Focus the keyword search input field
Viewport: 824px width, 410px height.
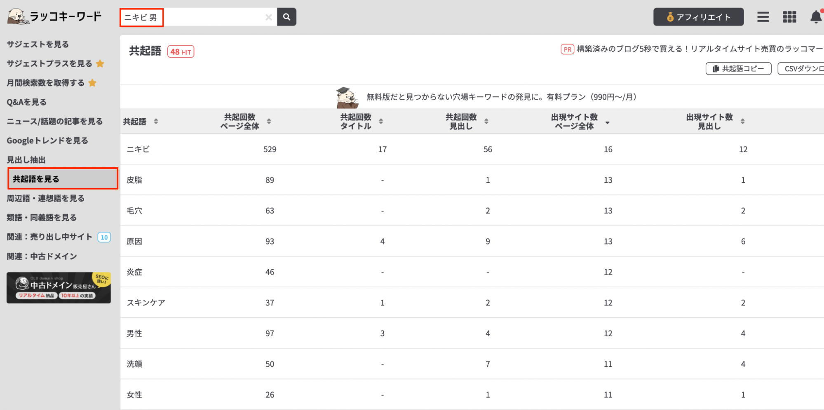point(199,17)
